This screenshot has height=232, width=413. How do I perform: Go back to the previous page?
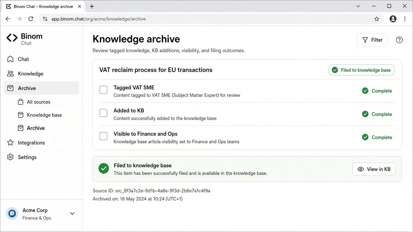coord(8,19)
